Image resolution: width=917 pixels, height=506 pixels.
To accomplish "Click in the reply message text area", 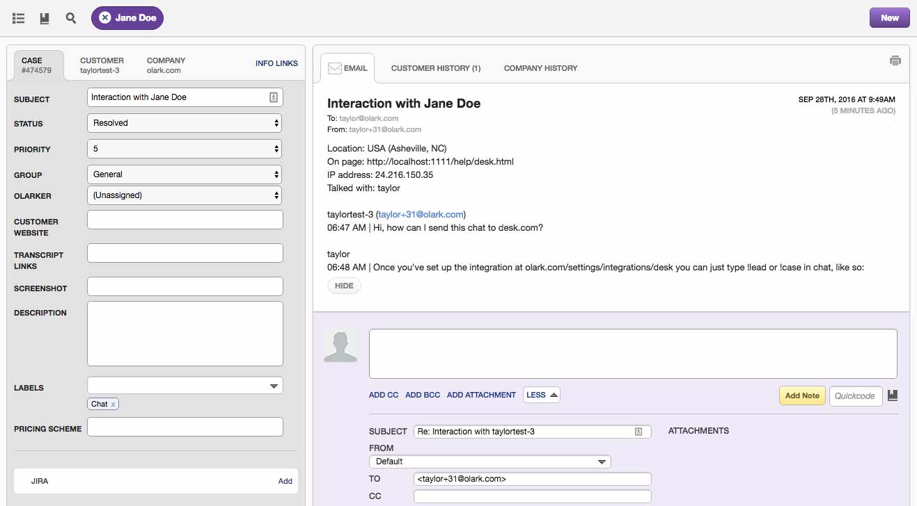I will [632, 354].
